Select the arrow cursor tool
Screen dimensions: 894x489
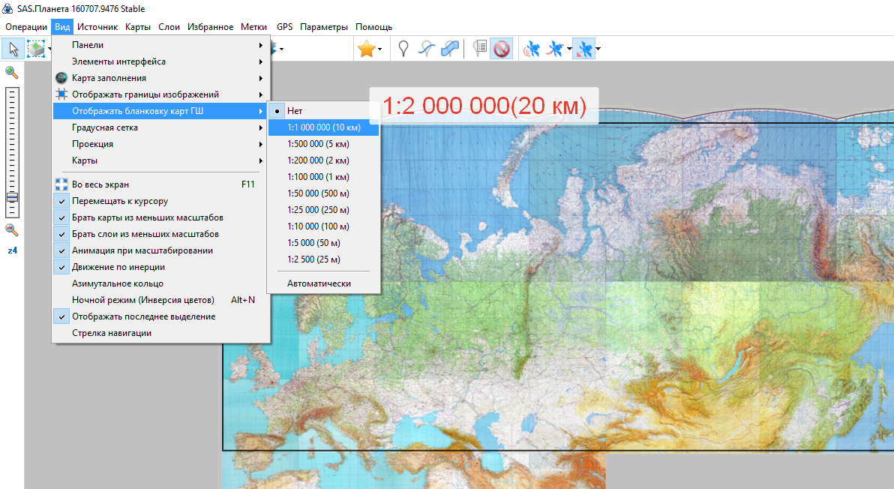(x=13, y=49)
